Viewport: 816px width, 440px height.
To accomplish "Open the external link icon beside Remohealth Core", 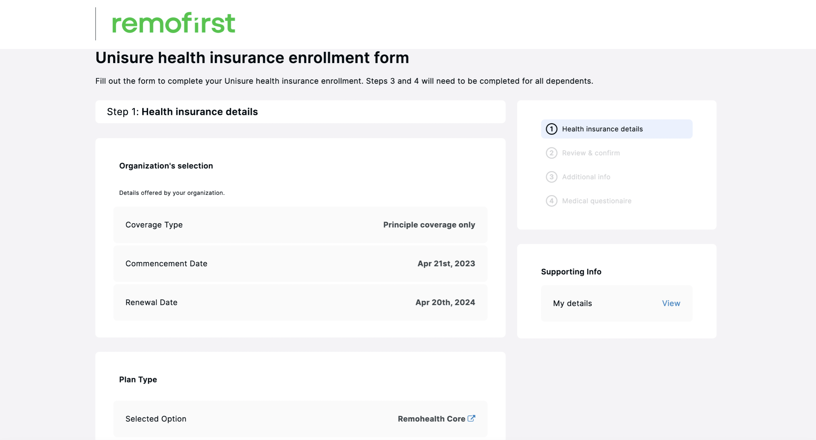I will tap(471, 418).
